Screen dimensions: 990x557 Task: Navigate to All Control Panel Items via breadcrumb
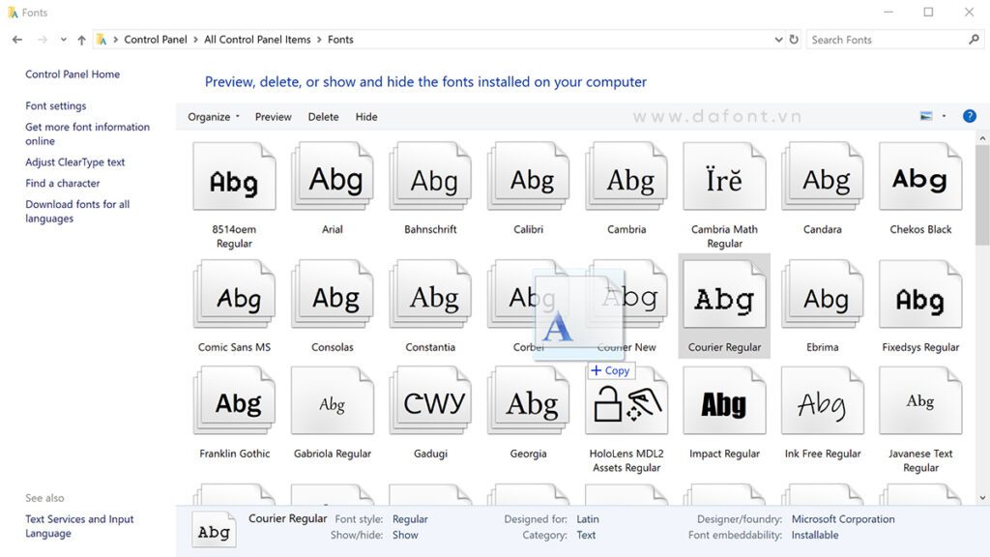(x=256, y=40)
